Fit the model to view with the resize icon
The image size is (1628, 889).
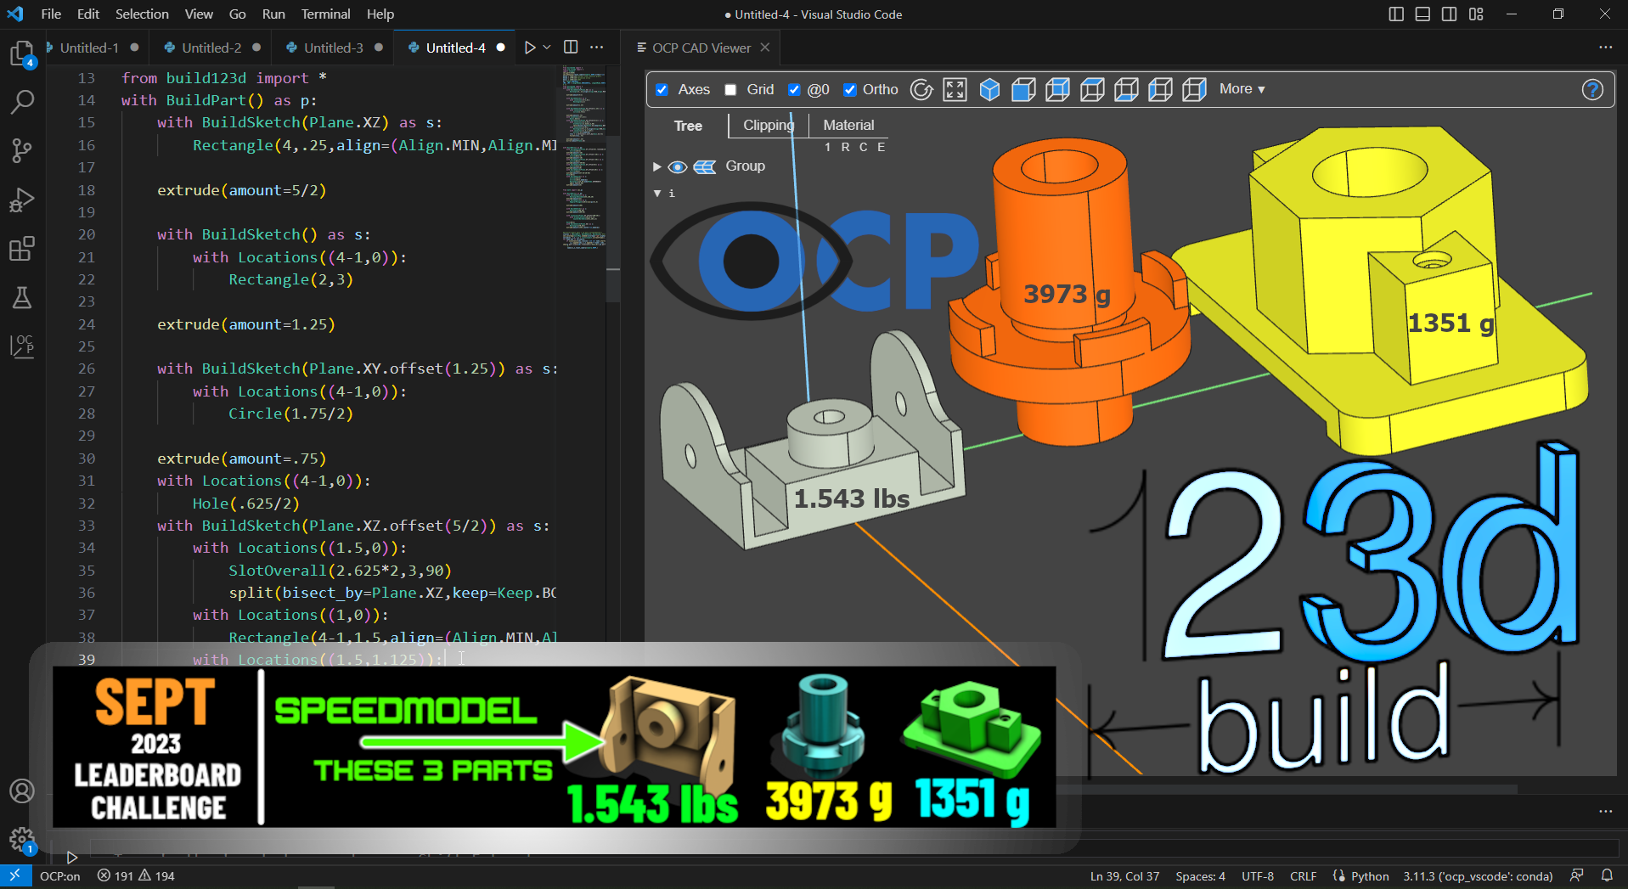click(x=955, y=89)
